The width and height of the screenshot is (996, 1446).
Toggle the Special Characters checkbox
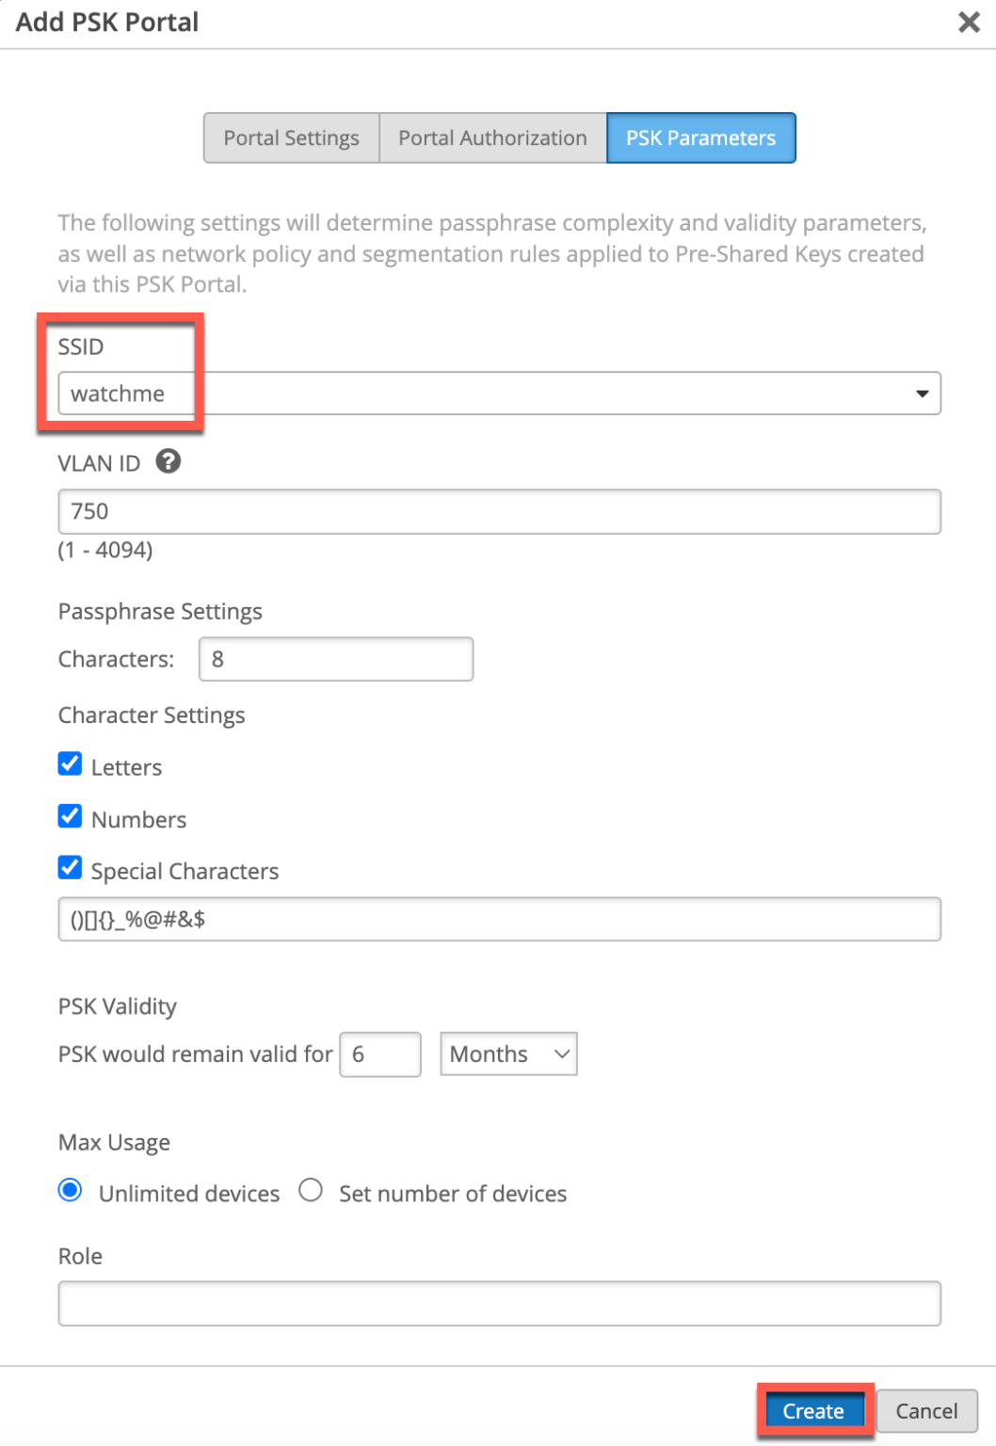pyautogui.click(x=70, y=867)
